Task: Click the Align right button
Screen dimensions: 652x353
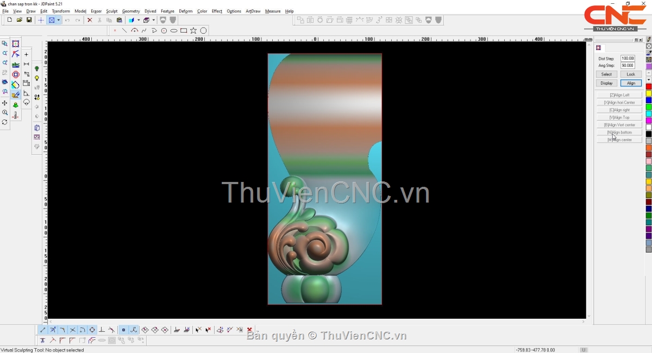Action: [619, 110]
